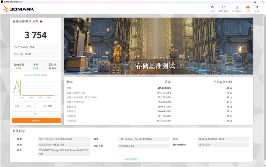This screenshot has width=266, height=167.
Task: Click the 验证 (Validate) button
Action: pyautogui.click(x=36, y=114)
